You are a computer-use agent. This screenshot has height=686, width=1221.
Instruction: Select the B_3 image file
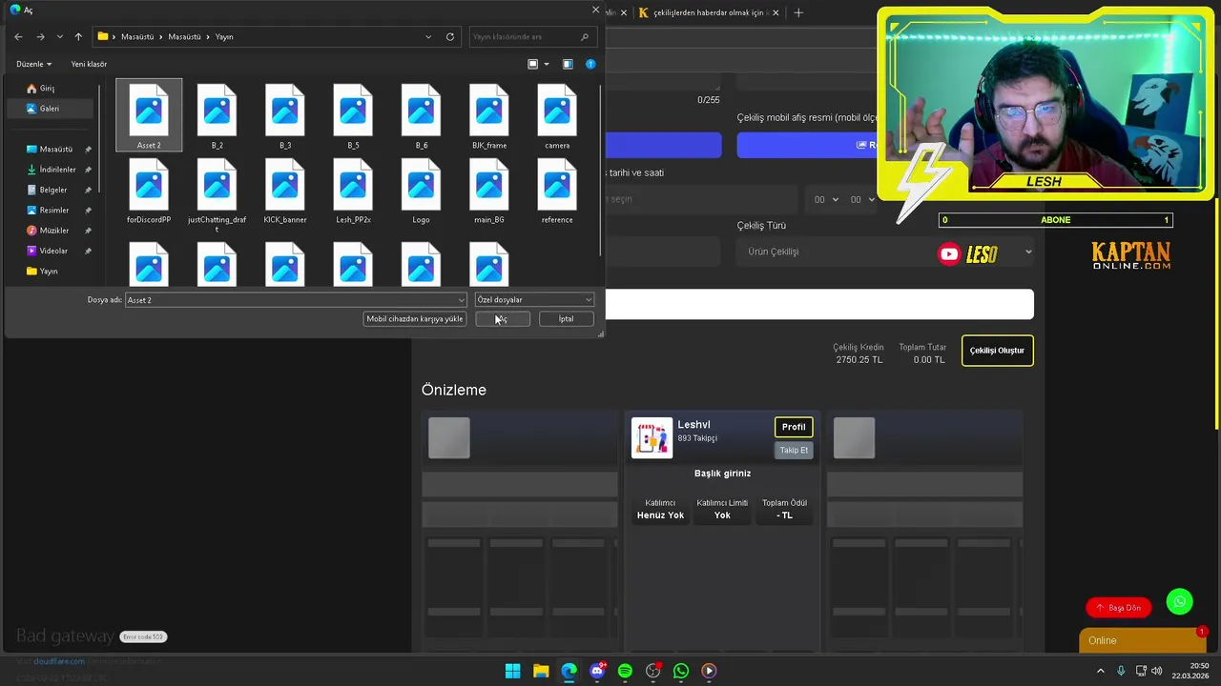click(285, 115)
